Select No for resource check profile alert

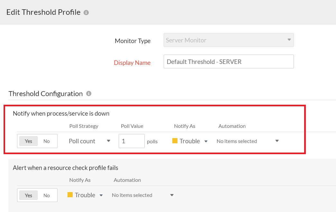(x=47, y=195)
